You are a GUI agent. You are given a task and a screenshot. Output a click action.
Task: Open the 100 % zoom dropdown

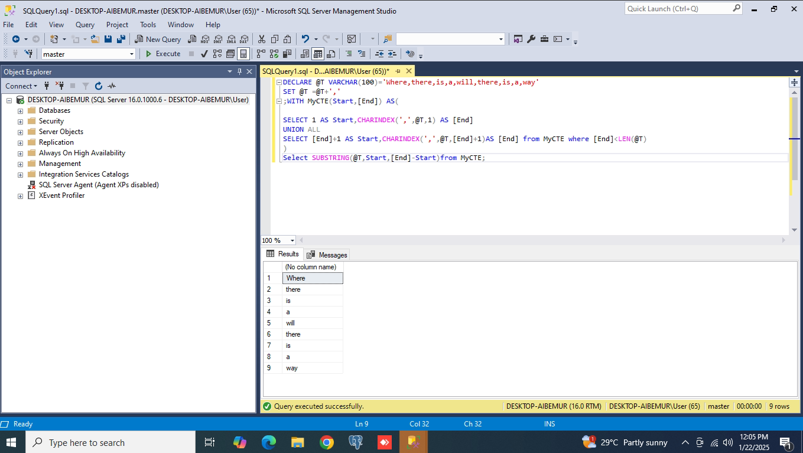[x=292, y=240]
